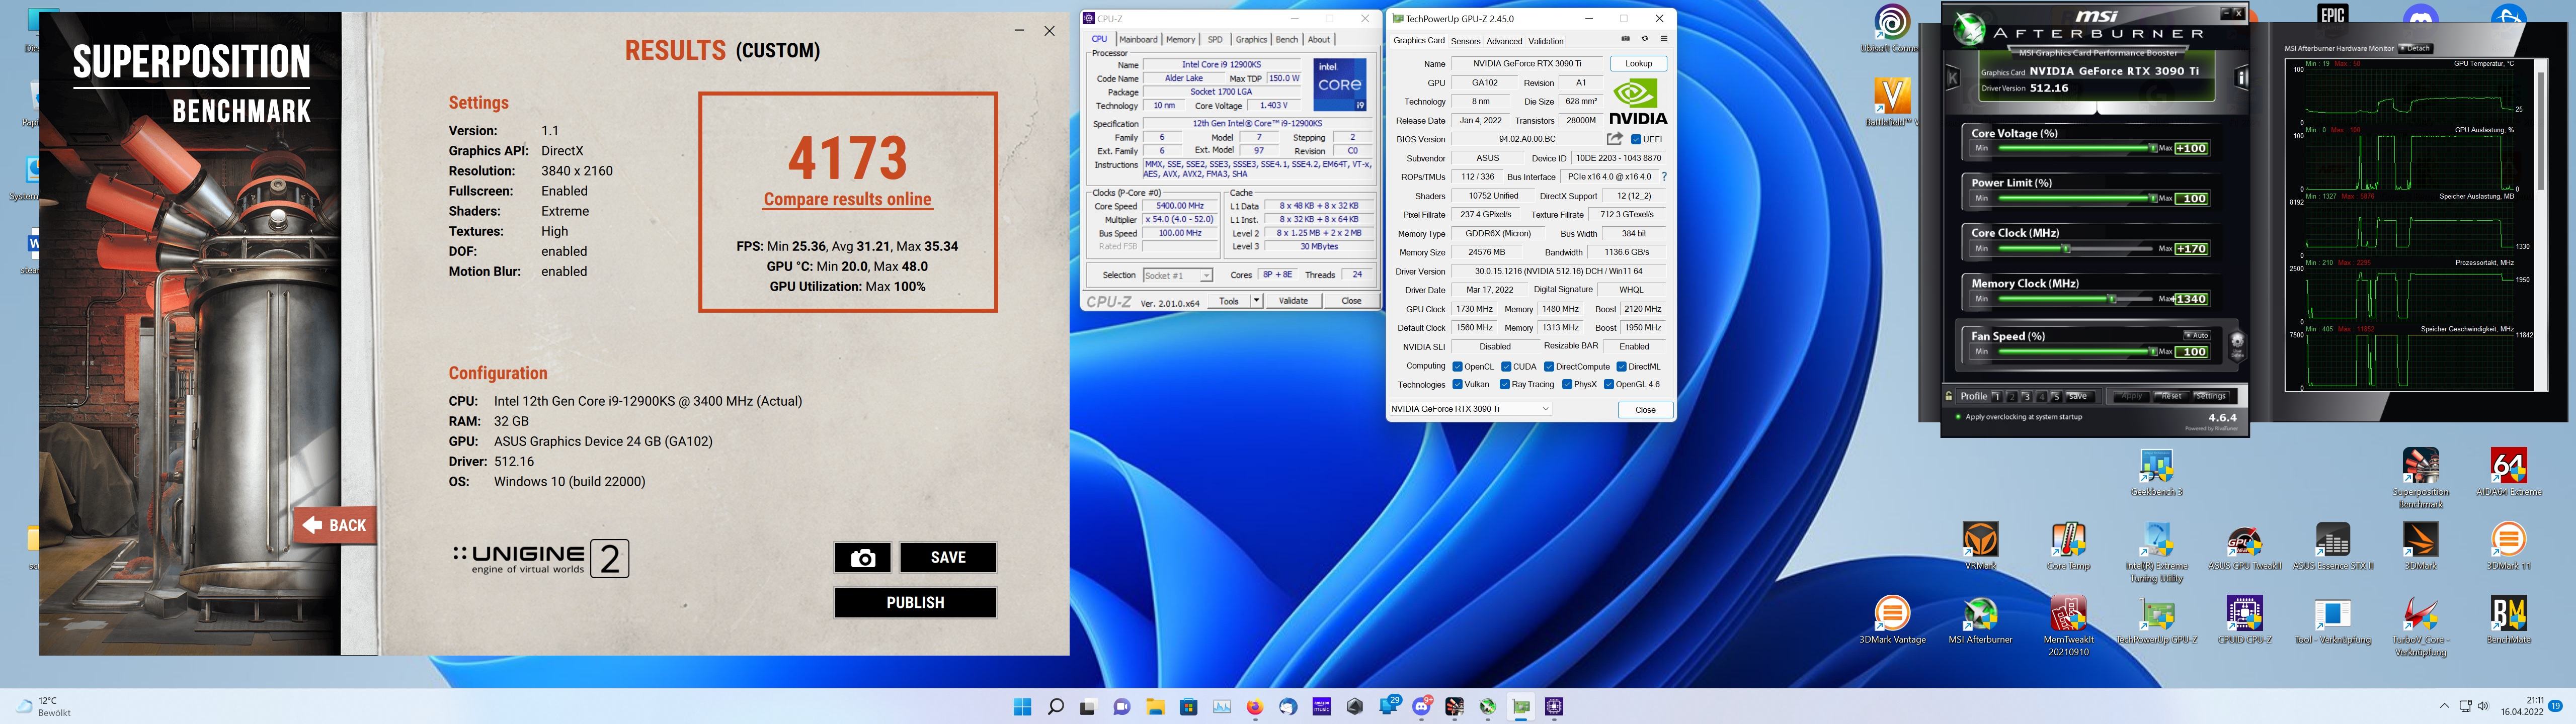Screen dimensions: 2576x724
Task: Toggle DirectML checkbox in GPU-Z
Action: click(x=1621, y=367)
